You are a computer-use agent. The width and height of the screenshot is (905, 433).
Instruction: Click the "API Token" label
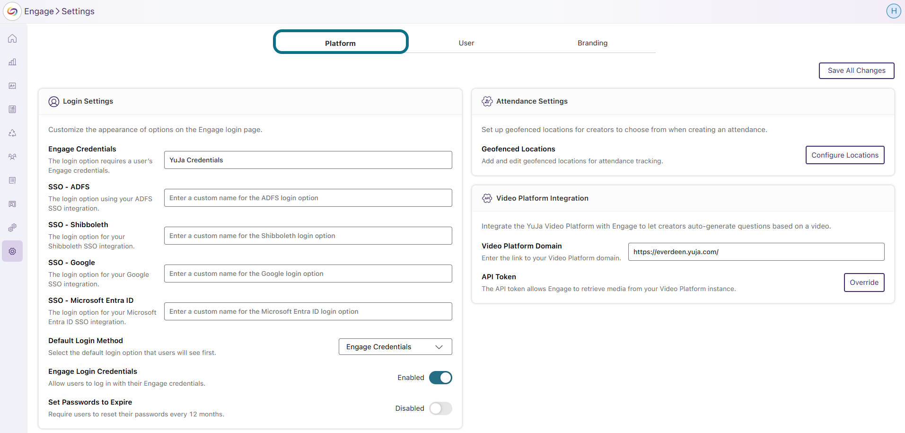(x=499, y=277)
